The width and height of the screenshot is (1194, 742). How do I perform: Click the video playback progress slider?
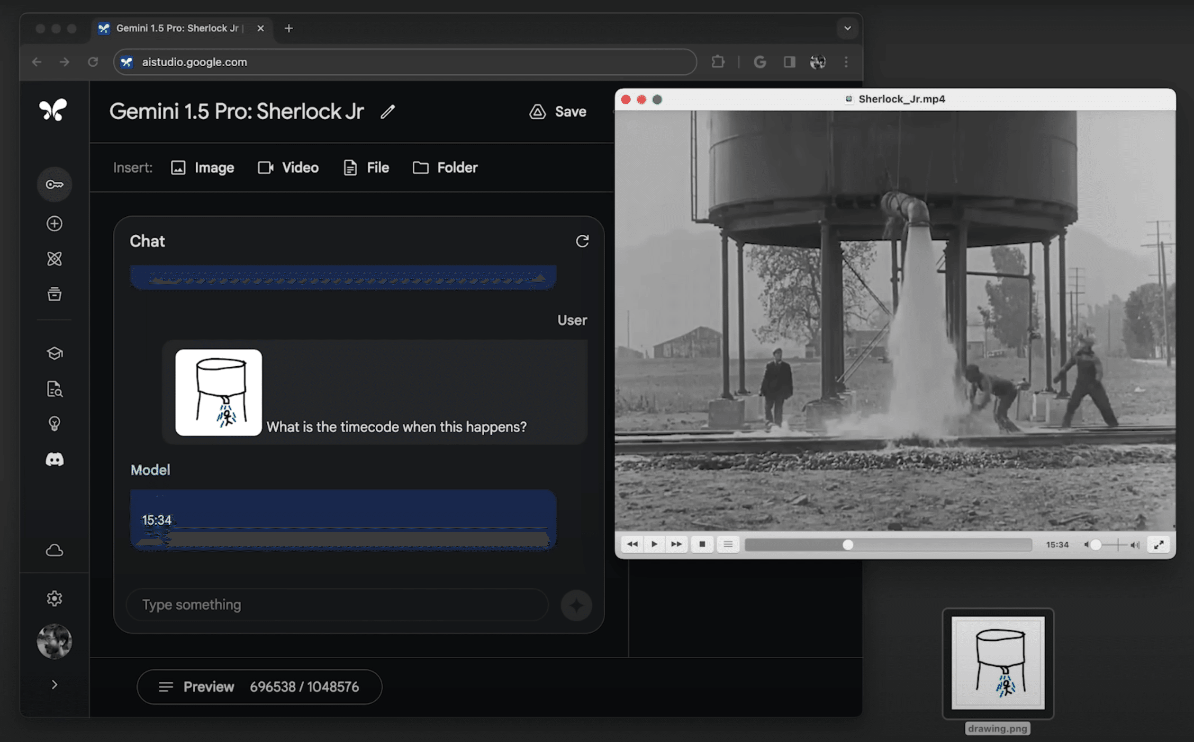tap(887, 545)
